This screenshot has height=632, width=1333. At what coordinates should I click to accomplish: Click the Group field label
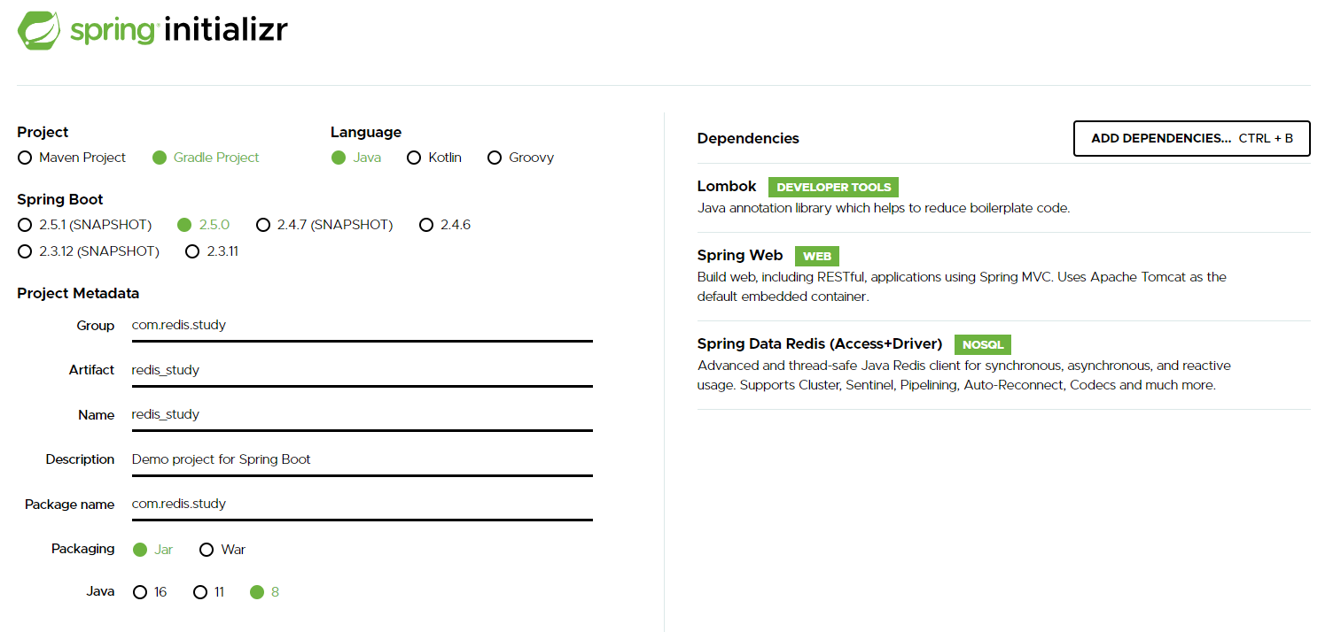(x=95, y=326)
